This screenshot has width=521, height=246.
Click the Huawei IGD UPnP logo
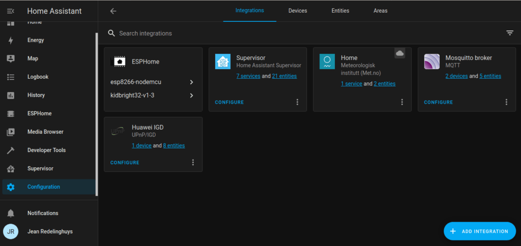click(x=118, y=131)
